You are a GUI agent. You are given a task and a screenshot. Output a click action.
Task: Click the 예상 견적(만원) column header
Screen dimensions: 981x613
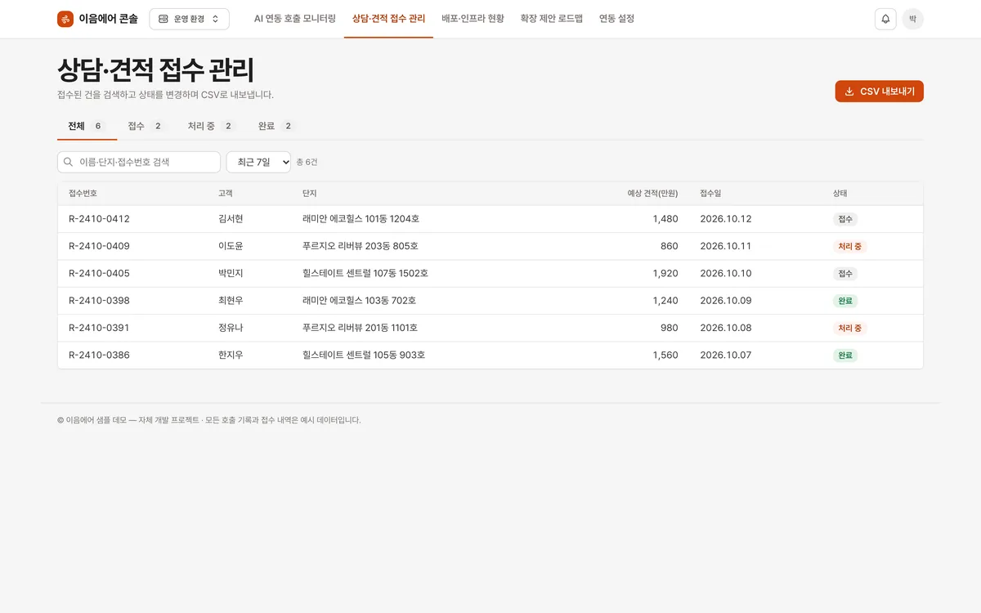[652, 194]
